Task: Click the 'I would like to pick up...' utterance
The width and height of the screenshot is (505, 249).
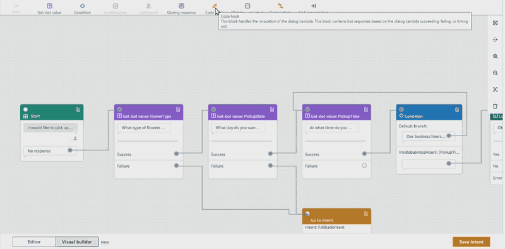Action: click(x=50, y=128)
